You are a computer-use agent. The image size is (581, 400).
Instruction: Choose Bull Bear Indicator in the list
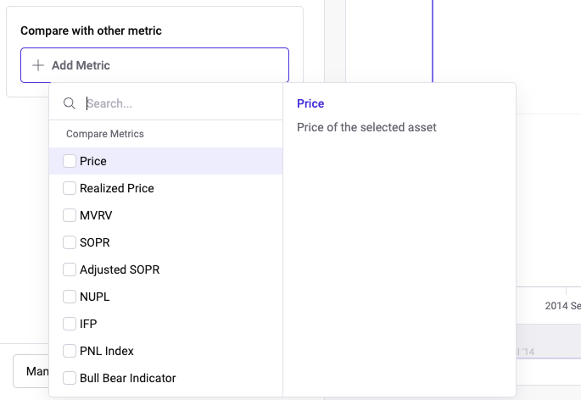tap(128, 378)
